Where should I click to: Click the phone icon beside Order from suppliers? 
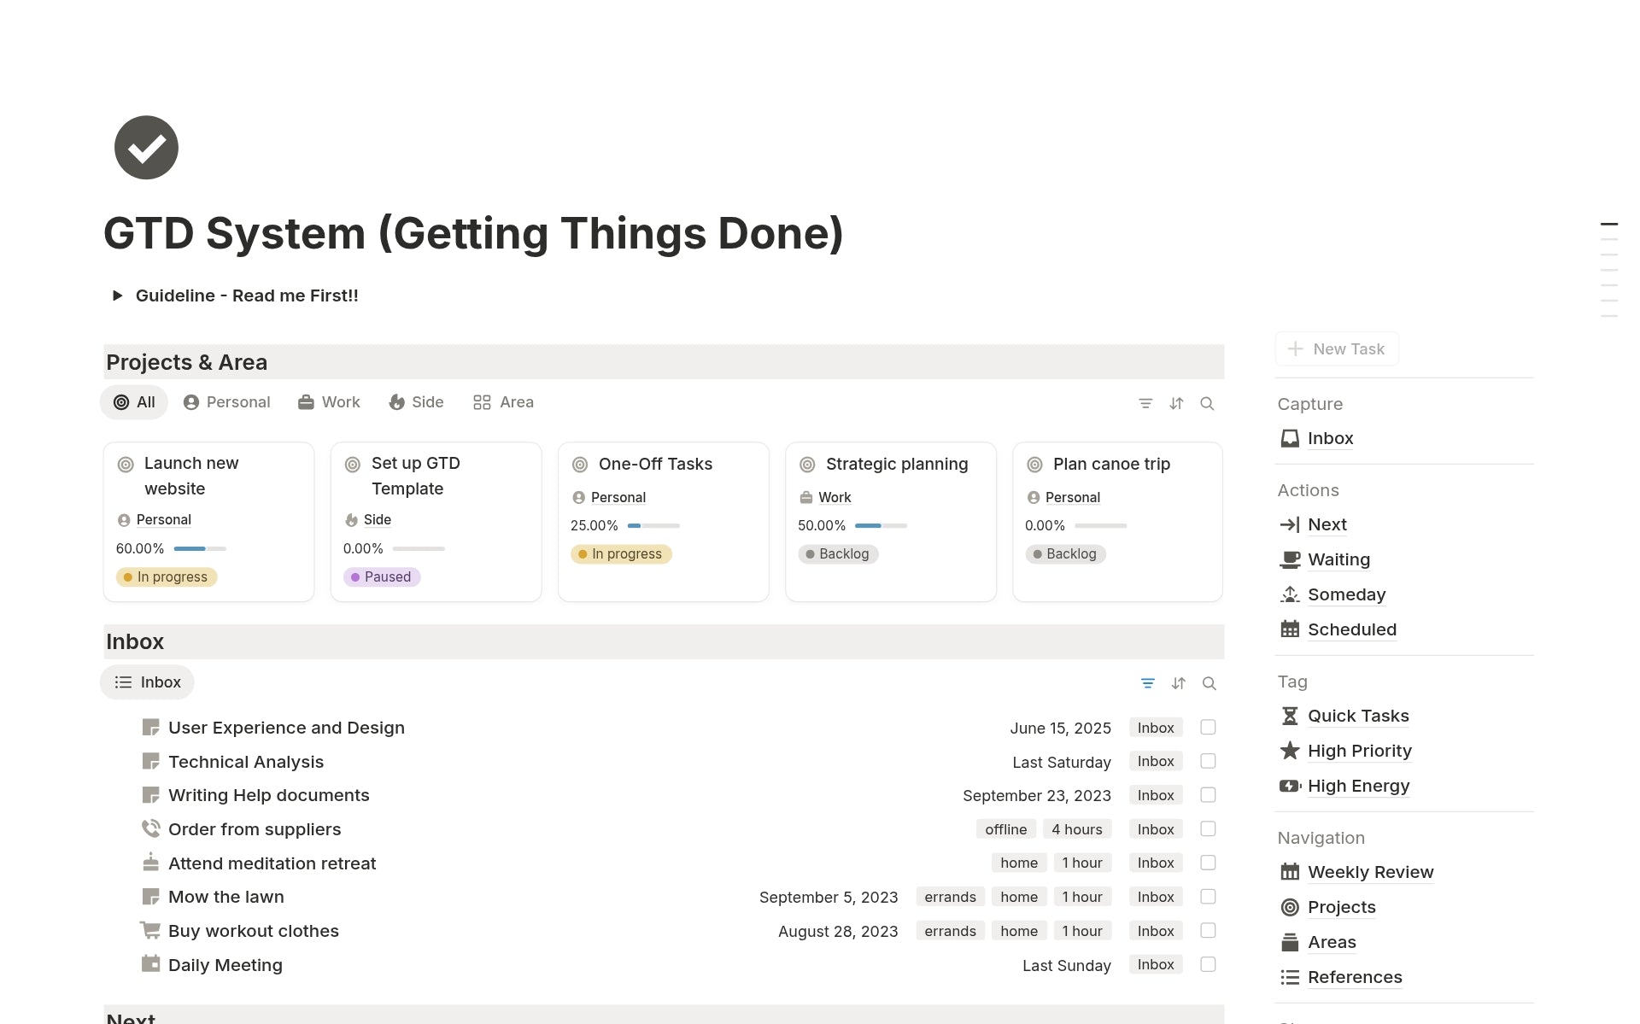(x=150, y=828)
